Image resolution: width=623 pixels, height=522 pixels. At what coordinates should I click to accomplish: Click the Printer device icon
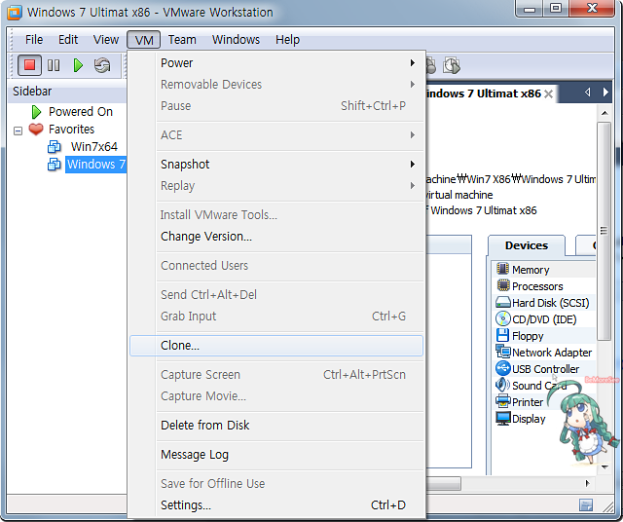click(503, 401)
